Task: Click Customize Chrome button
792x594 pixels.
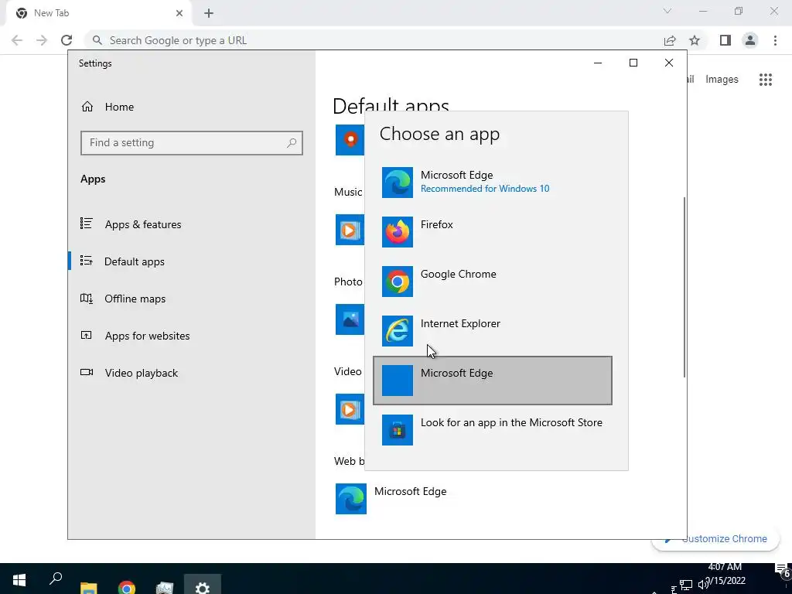Action: (715, 538)
